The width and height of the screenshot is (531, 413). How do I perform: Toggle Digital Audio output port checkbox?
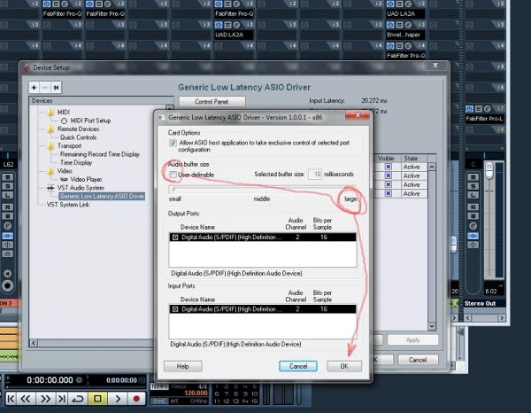coord(174,238)
